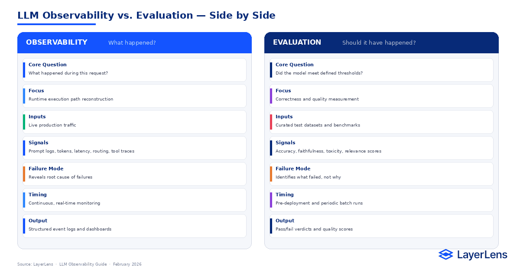Click the LayerLens brand name text
The height and width of the screenshot is (273, 520).
pos(482,255)
